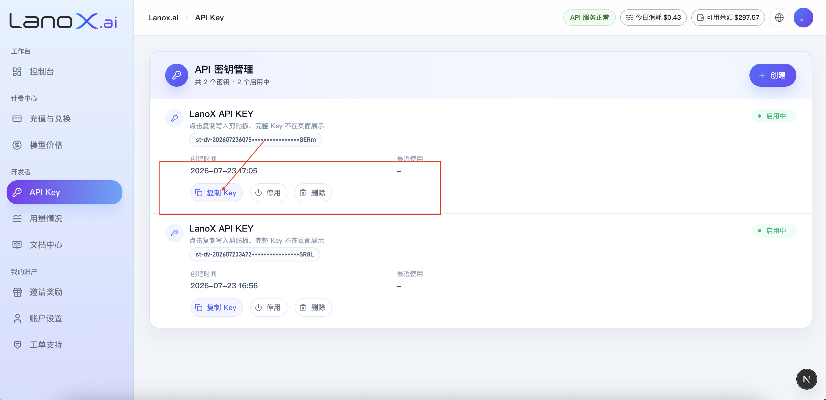Click 启用中 status of GERm key
This screenshot has height=400, width=826.
[x=773, y=116]
